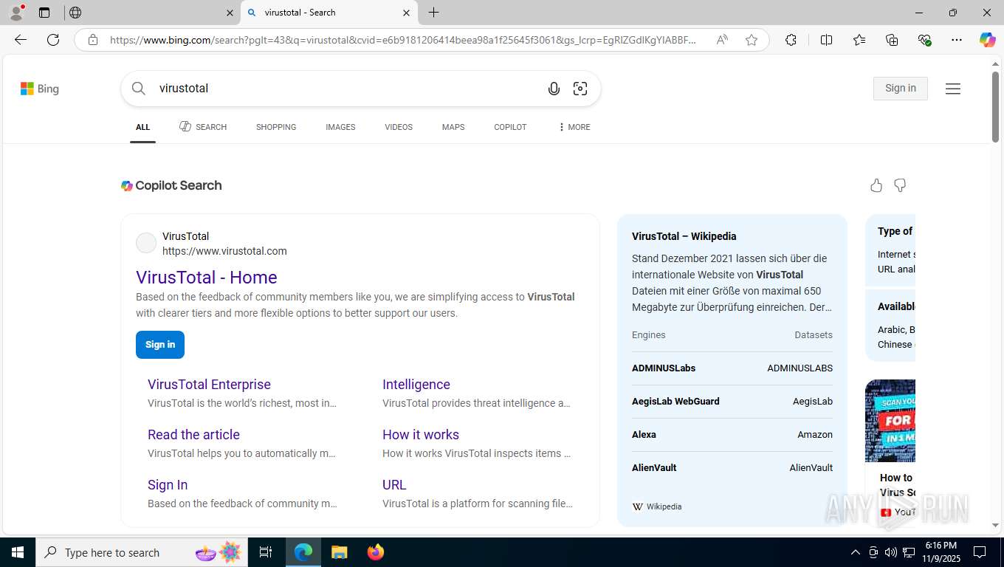Open Windows Start menu
Screen dimensions: 1004x567
(x=18, y=552)
